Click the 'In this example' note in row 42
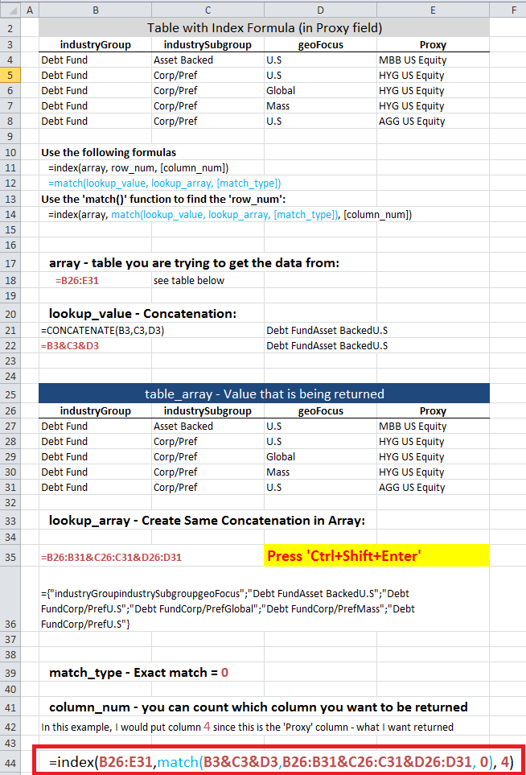 pyautogui.click(x=248, y=728)
